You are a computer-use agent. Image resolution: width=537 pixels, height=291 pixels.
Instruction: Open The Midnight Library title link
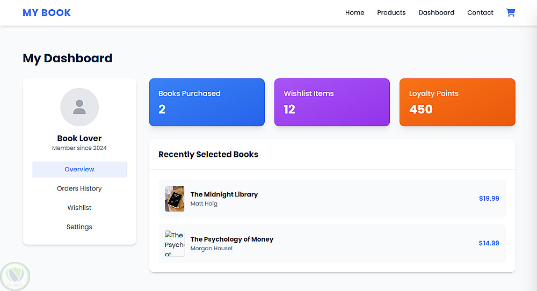224,194
